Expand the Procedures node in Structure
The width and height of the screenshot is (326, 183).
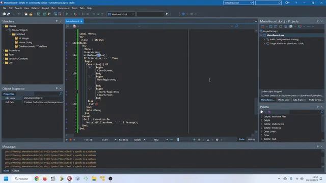[x=4, y=50]
